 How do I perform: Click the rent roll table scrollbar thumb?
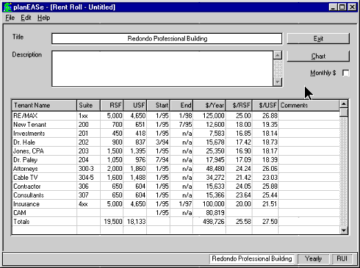point(343,112)
